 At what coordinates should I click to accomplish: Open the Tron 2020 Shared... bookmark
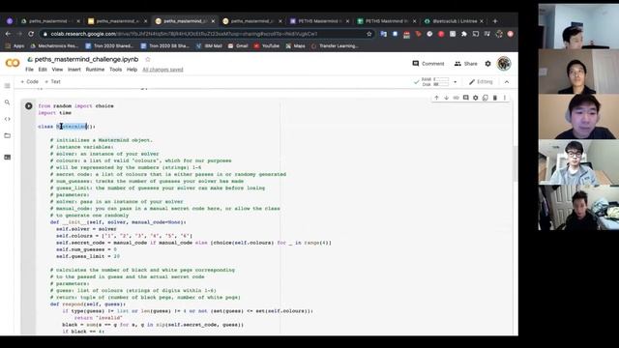coord(109,46)
